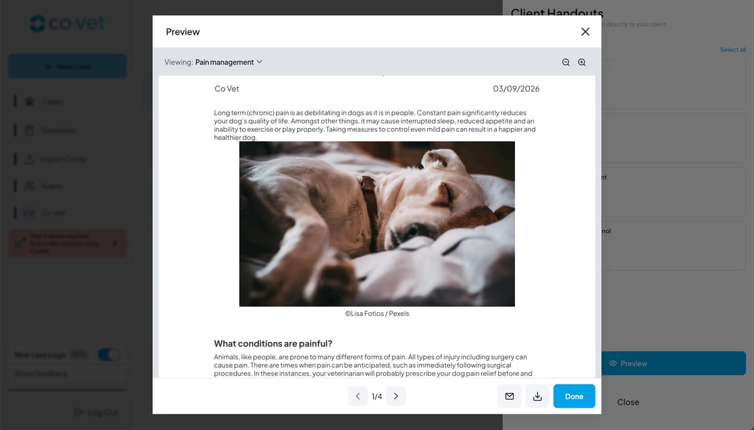
Task: Zoom in the handout preview
Action: 582,63
